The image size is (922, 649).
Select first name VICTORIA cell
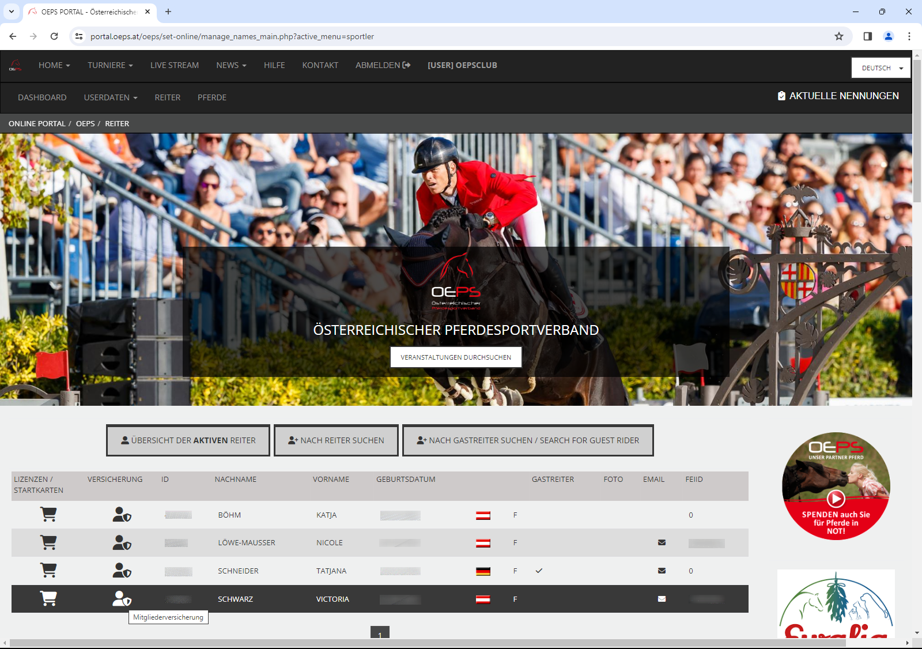click(332, 599)
